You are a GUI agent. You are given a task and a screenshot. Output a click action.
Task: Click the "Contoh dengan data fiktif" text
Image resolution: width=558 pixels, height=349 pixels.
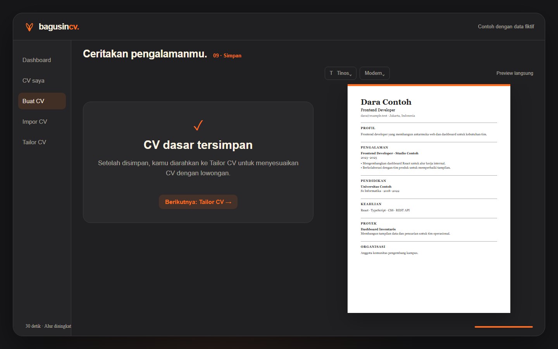(x=506, y=27)
